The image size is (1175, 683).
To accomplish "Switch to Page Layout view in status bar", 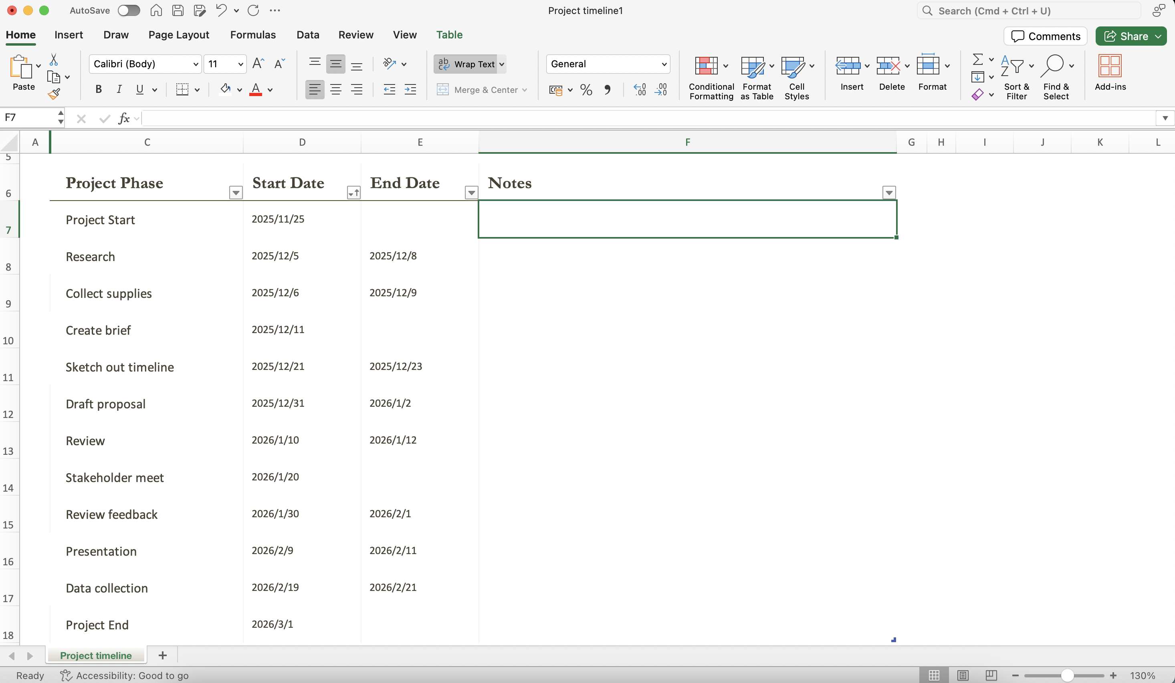I will coord(963,675).
